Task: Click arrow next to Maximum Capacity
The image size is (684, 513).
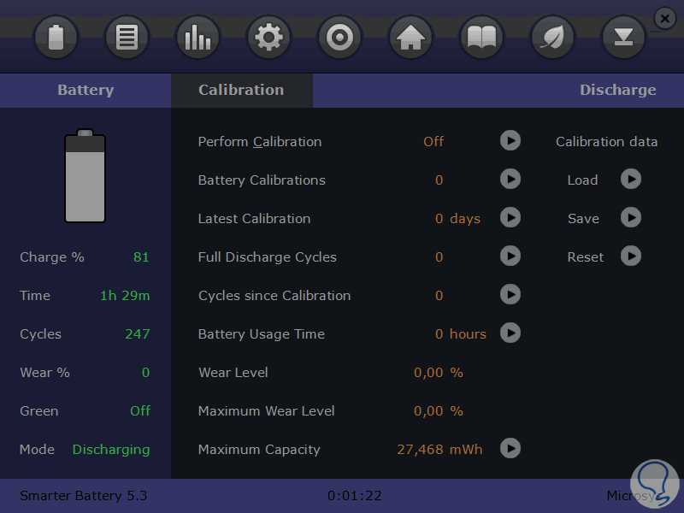Action: [510, 449]
